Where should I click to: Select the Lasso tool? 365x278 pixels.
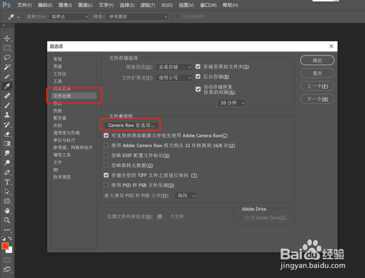coord(7,58)
